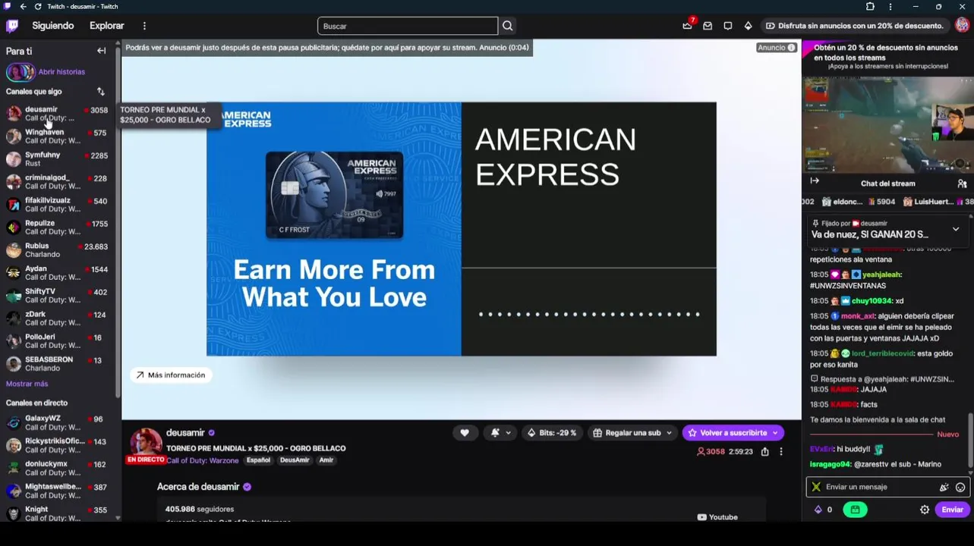Collapse chat with arrow icon

coord(815,181)
